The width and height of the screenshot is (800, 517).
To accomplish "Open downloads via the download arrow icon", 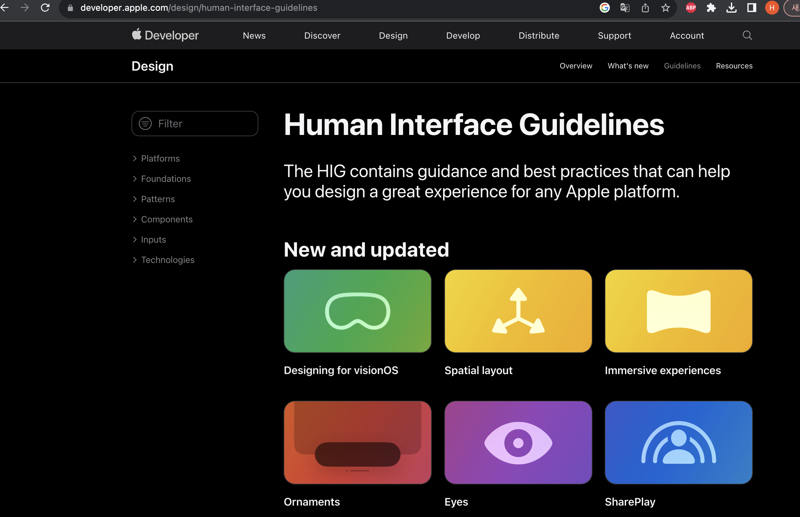I will (x=731, y=7).
